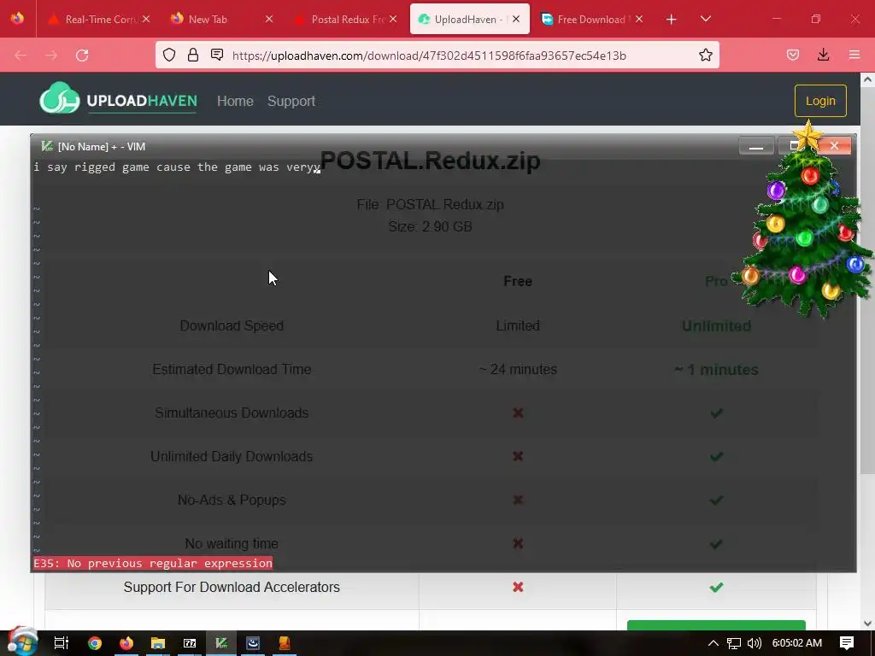Click the page scrollbar down arrow
The height and width of the screenshot is (656, 875).
[x=867, y=623]
